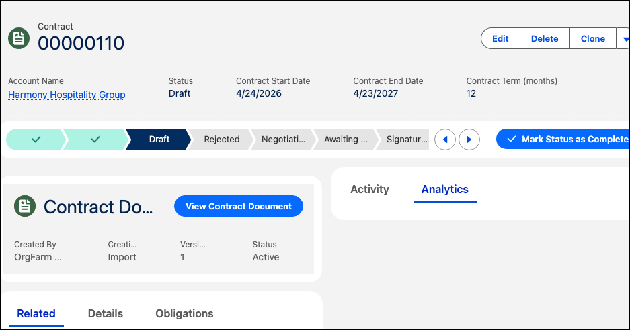Viewport: 630px width, 330px height.
Task: Click the Import creation value
Action: pos(122,257)
